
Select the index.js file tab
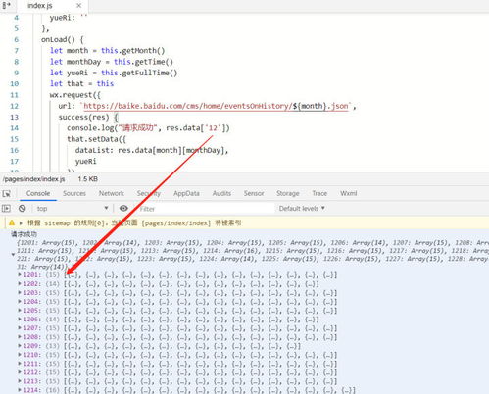(40, 6)
